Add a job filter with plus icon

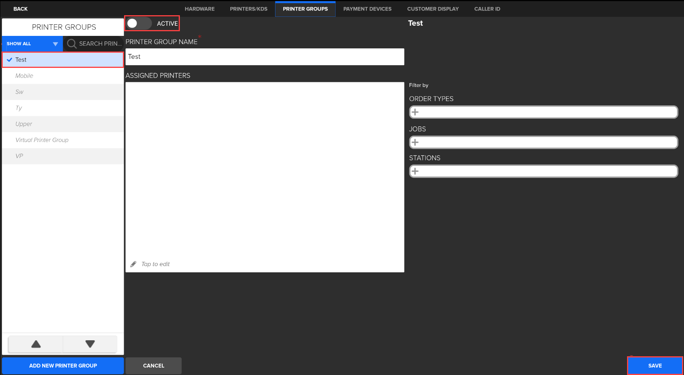(x=415, y=142)
